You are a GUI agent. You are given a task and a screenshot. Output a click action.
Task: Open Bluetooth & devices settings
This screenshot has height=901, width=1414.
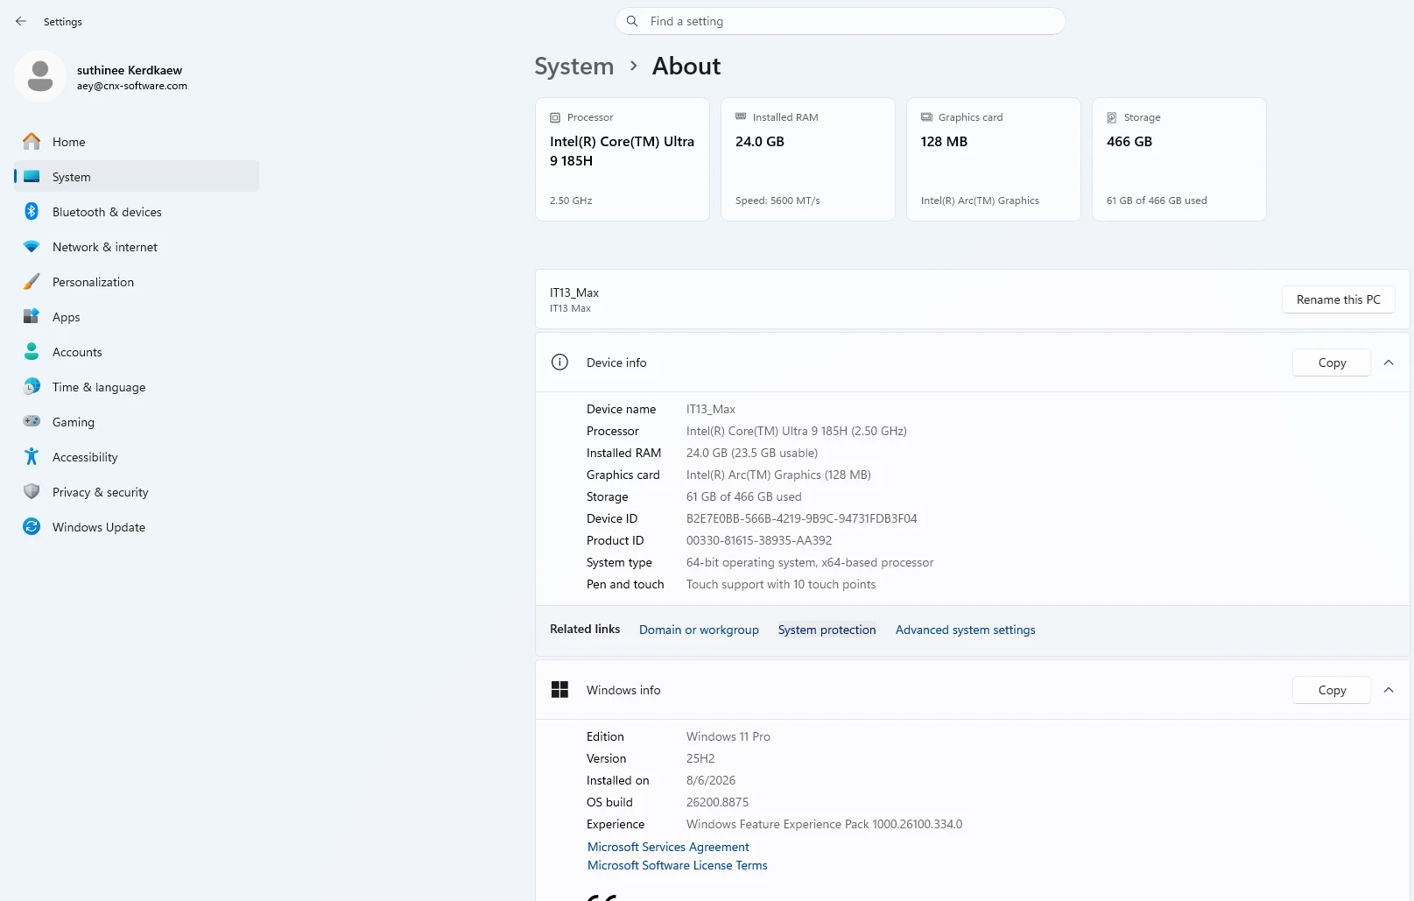pos(137,212)
